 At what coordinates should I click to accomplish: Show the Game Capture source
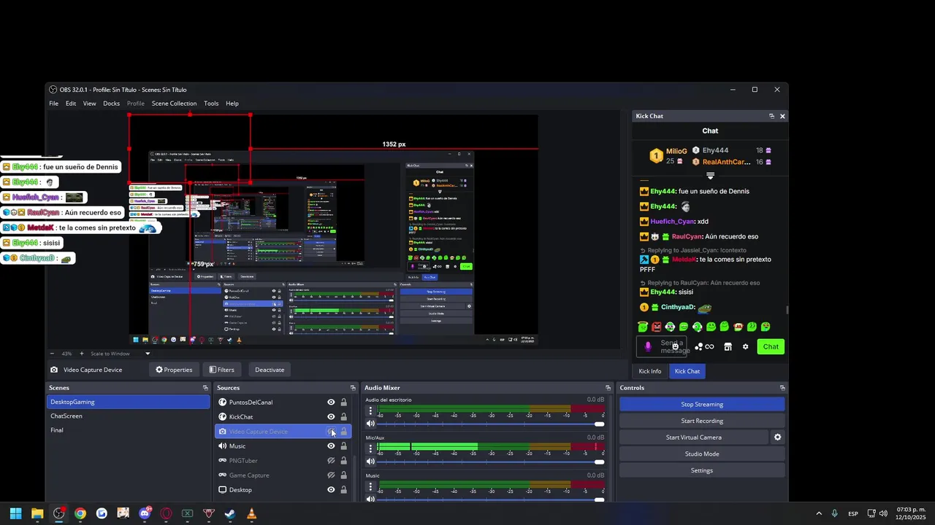click(x=331, y=475)
